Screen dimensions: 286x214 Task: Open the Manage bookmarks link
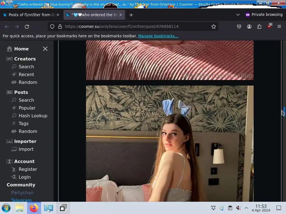[x=158, y=36]
